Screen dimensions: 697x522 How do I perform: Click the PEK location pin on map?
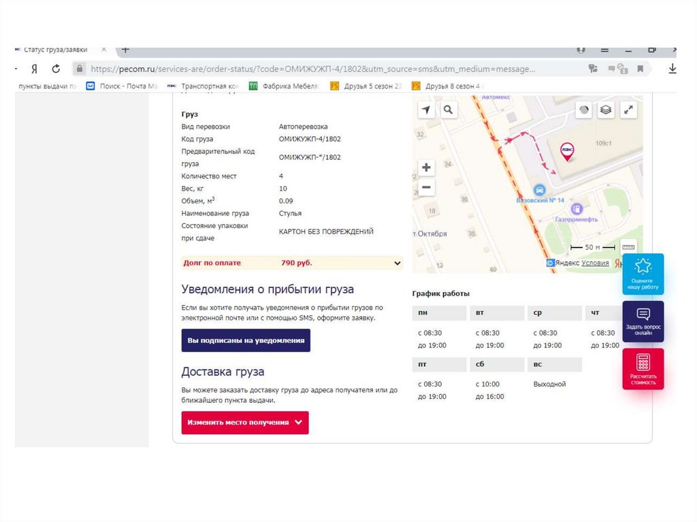coord(566,150)
